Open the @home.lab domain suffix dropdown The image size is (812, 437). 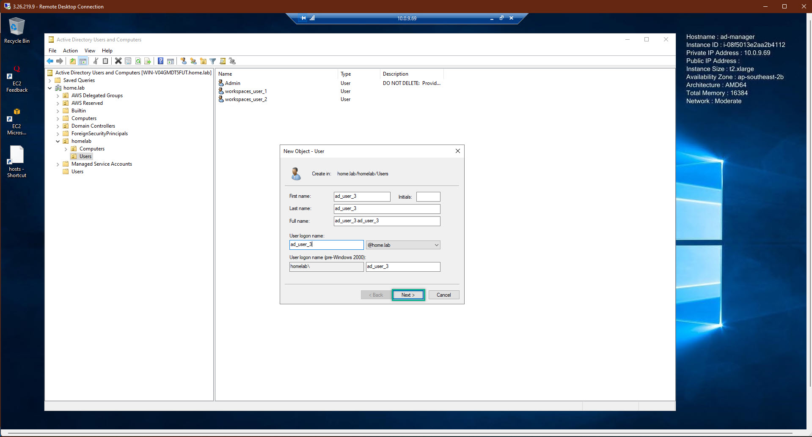tap(436, 245)
